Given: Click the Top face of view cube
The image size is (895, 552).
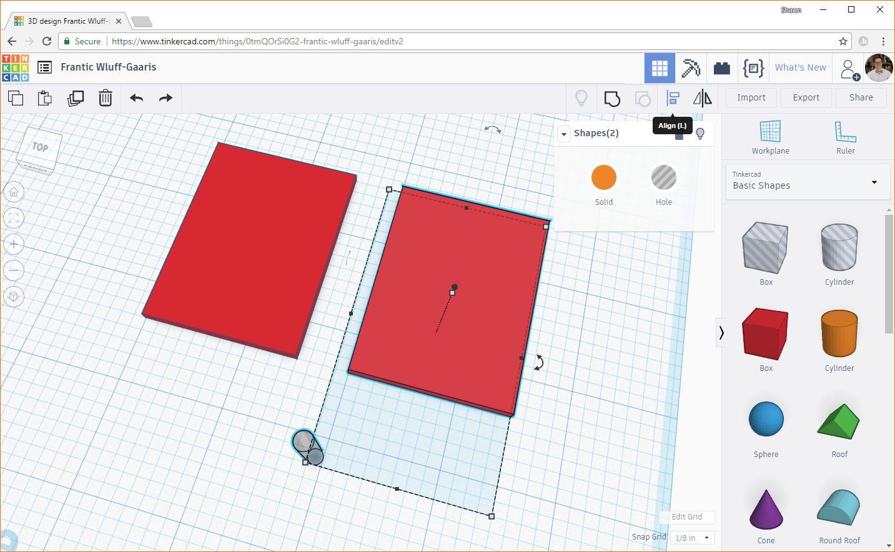Looking at the screenshot, I should [41, 147].
